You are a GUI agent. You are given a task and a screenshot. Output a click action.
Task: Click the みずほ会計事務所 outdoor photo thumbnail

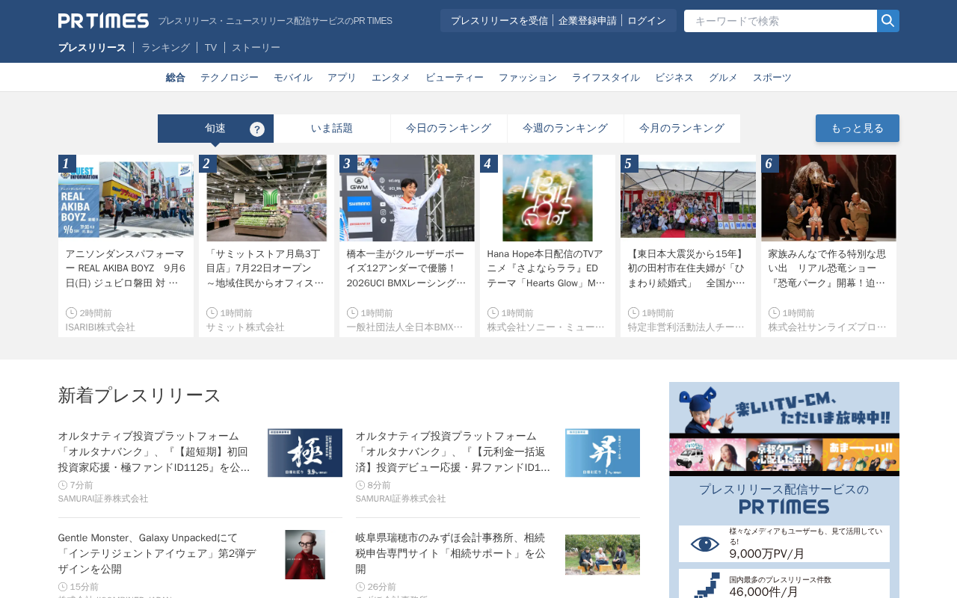coord(603,555)
